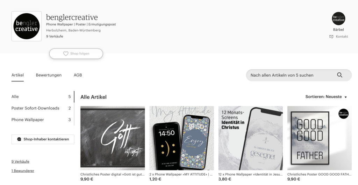Click the benglercreative shop logo
The height and width of the screenshot is (185, 358).
[27, 26]
